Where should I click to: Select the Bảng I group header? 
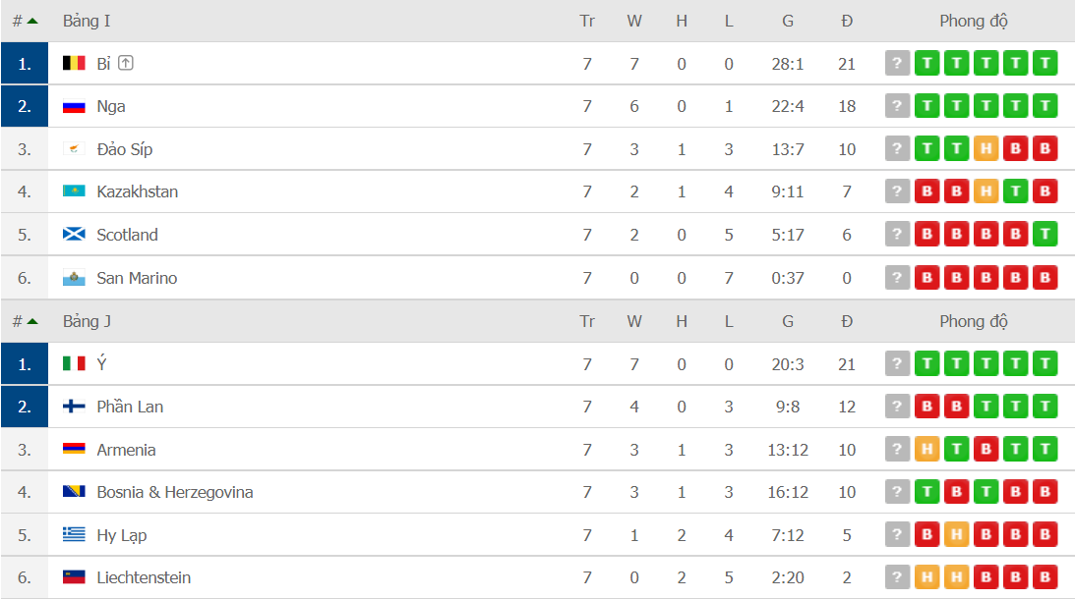pyautogui.click(x=87, y=22)
